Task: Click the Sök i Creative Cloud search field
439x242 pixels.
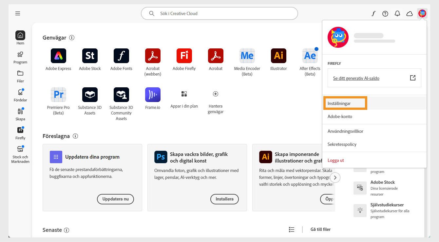Action: tap(220, 13)
